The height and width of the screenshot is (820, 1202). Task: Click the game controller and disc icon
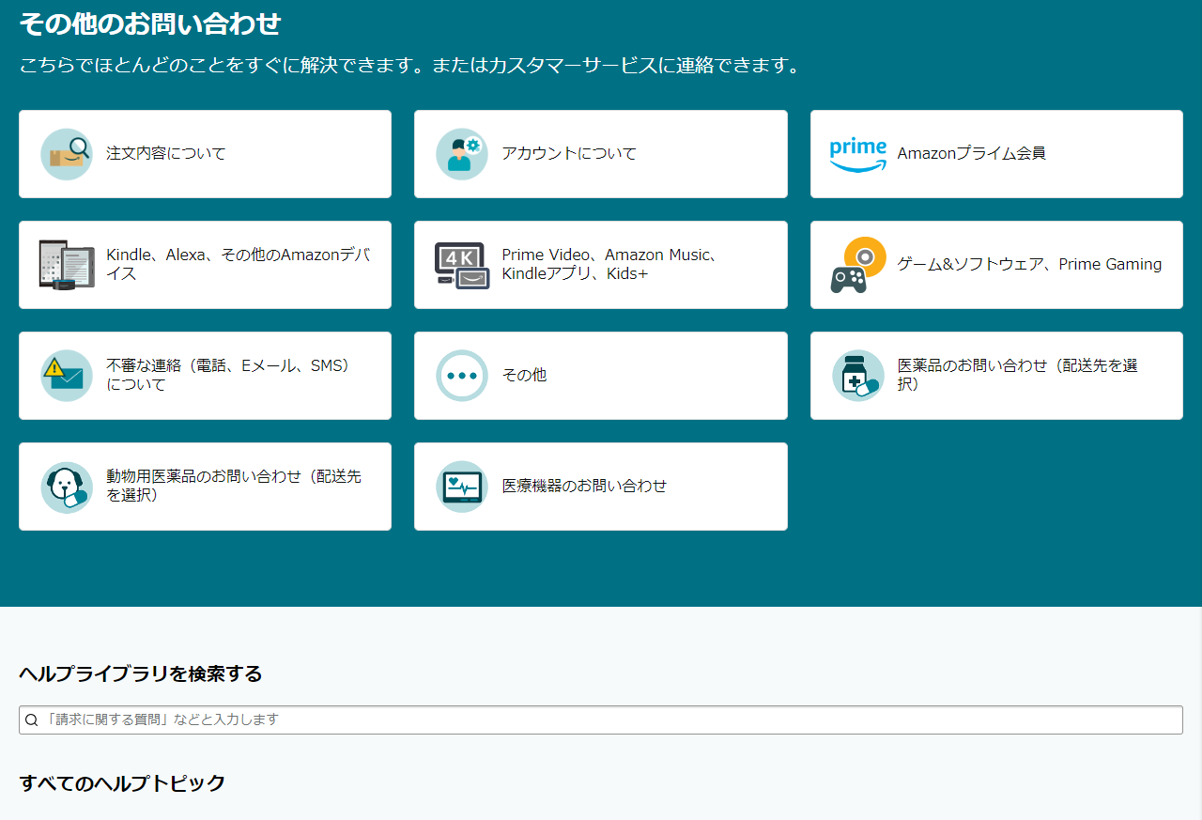pos(858,265)
